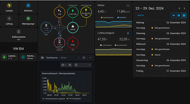Click the VW ID4 heading
This screenshot has height=104, width=190.
pos(18,49)
